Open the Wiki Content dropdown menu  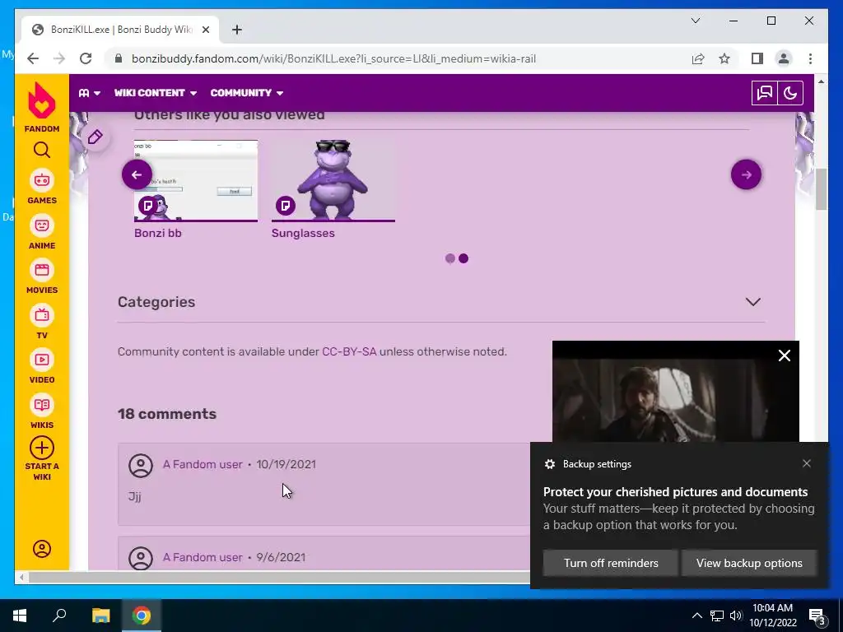click(156, 93)
